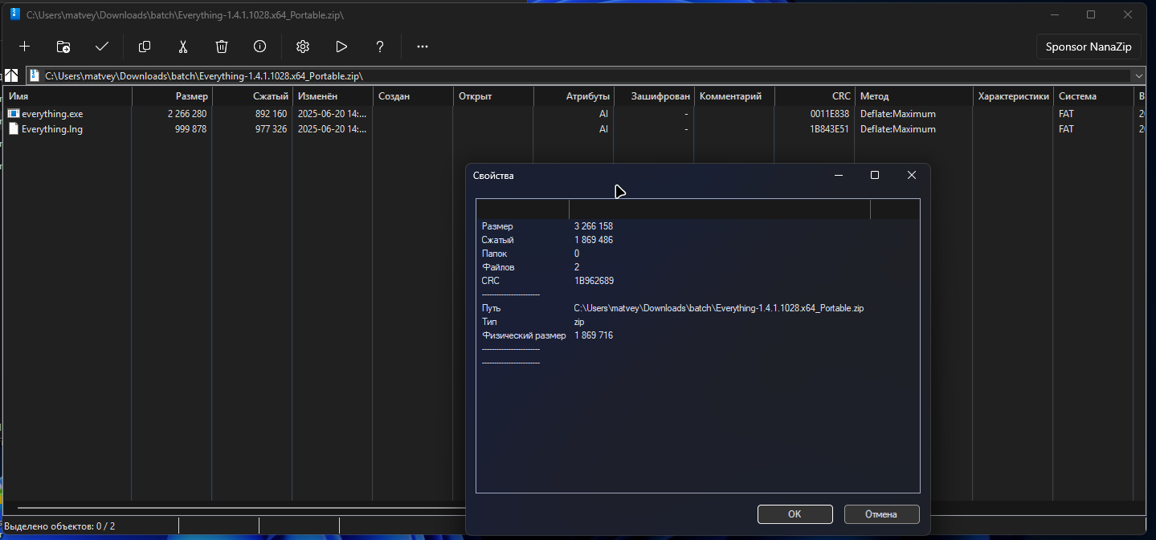
Task: Click the Extract folder toolbar icon
Action: tap(63, 47)
